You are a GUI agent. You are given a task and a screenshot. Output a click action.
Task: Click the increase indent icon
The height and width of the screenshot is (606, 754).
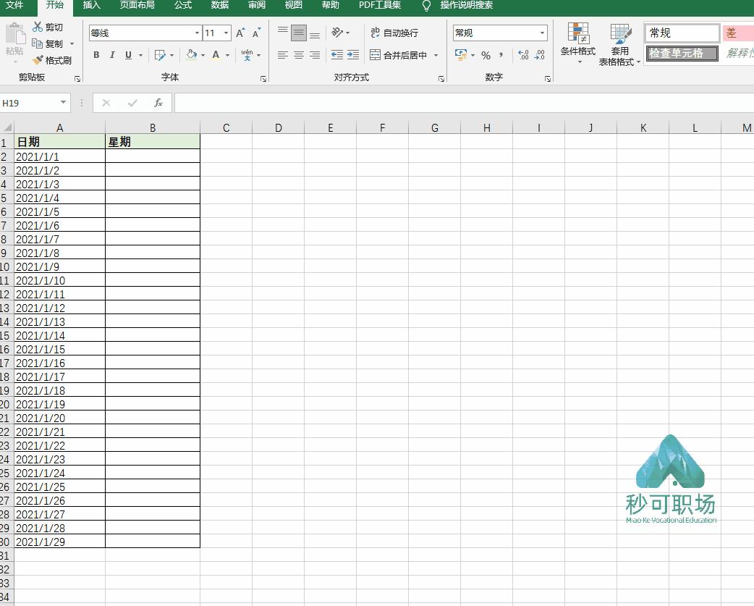click(x=352, y=55)
